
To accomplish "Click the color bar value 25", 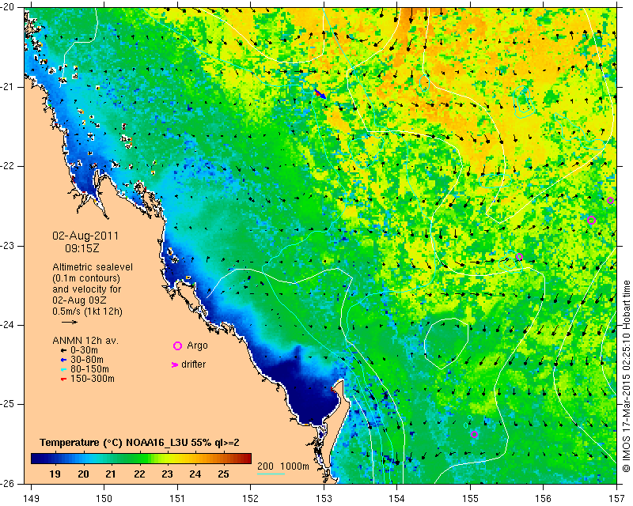I will pyautogui.click(x=223, y=474).
